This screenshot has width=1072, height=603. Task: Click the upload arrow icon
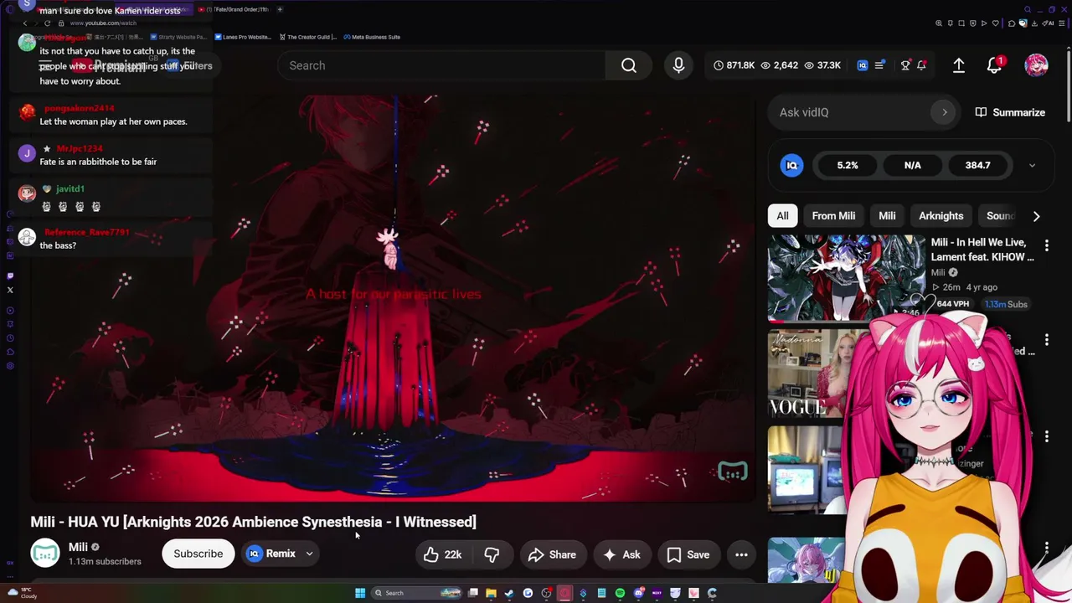959,65
